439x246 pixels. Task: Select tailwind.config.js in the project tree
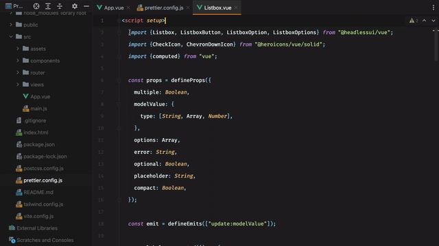[43, 204]
